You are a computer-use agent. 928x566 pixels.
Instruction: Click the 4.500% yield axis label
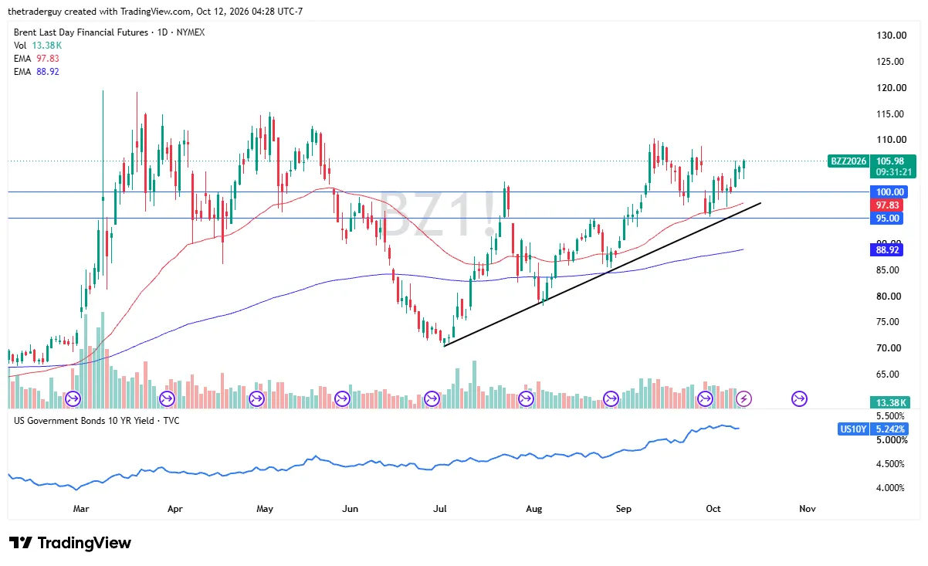pyautogui.click(x=891, y=464)
